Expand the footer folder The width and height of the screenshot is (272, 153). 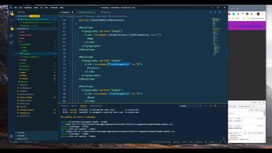click(24, 48)
